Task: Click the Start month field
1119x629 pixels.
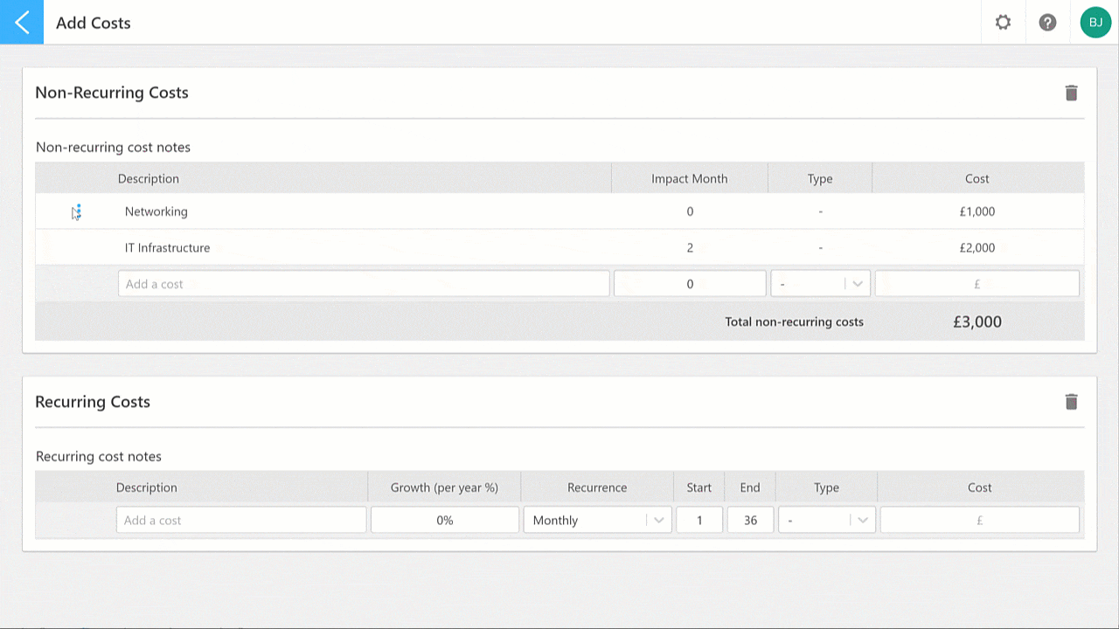Action: [699, 520]
